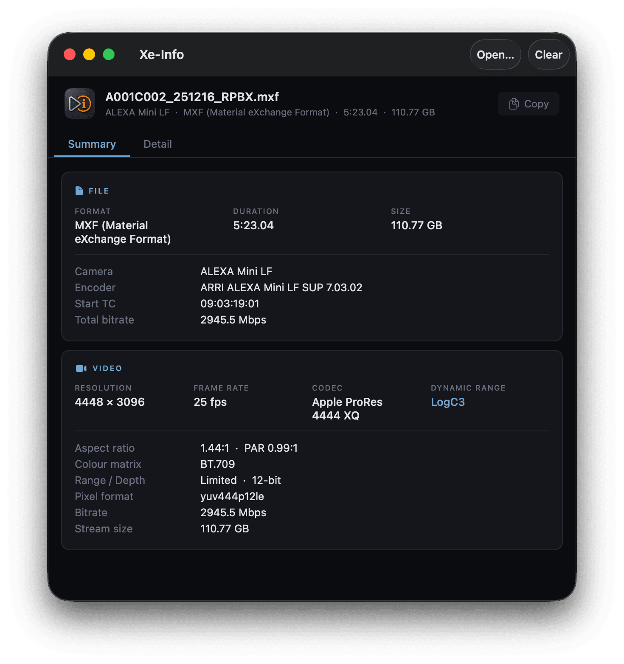Click the video Bitrate value 2945.5 Mbps
624x664 pixels.
233,512
